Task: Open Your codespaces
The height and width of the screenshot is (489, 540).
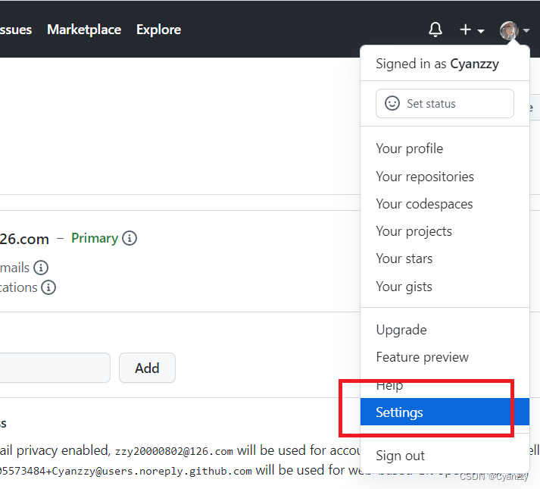Action: (x=445, y=204)
